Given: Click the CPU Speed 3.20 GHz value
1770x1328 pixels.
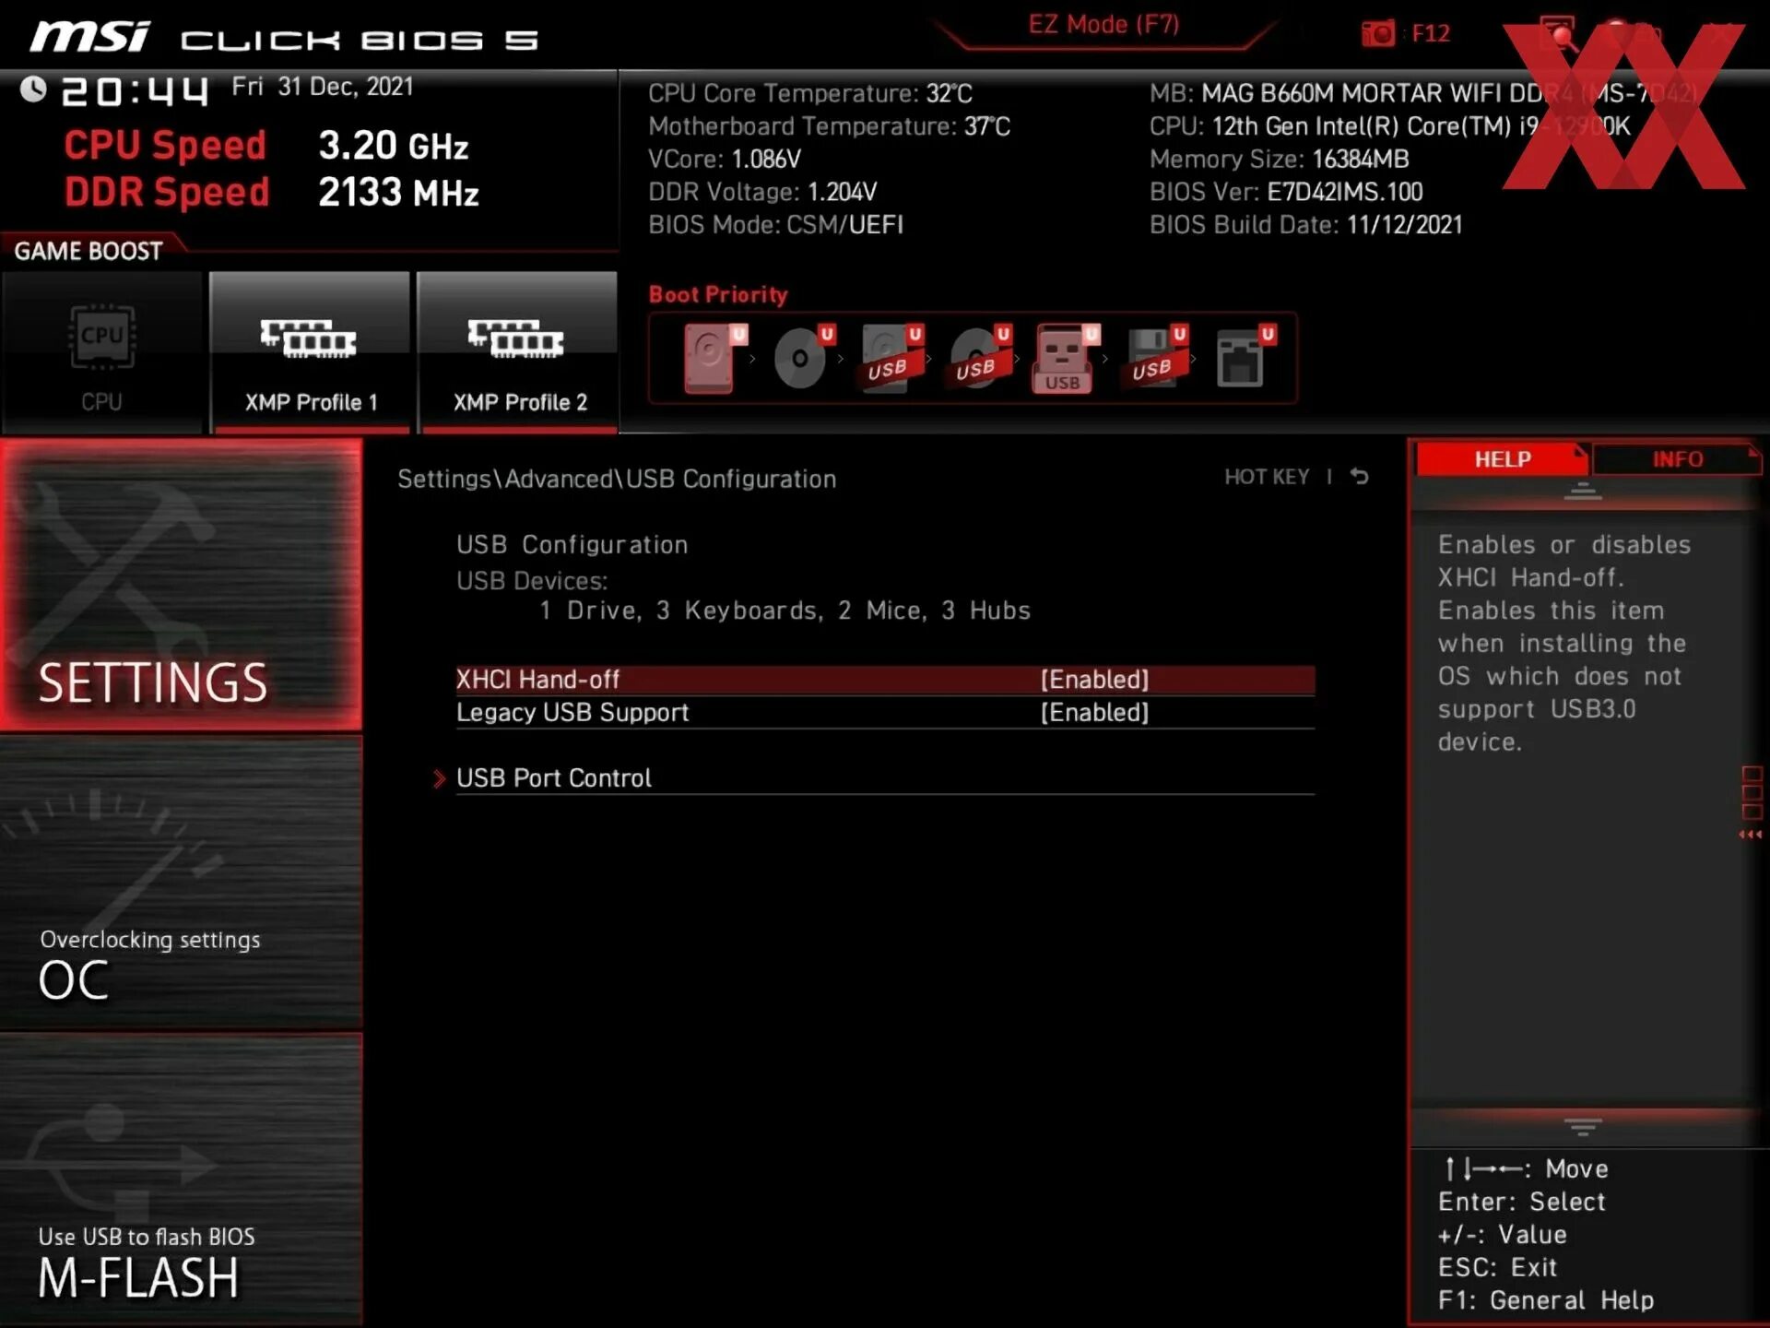Looking at the screenshot, I should click(394, 145).
